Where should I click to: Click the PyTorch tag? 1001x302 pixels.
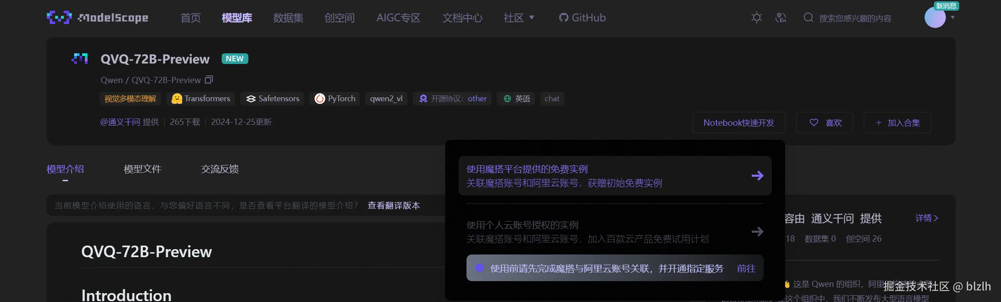tap(335, 99)
